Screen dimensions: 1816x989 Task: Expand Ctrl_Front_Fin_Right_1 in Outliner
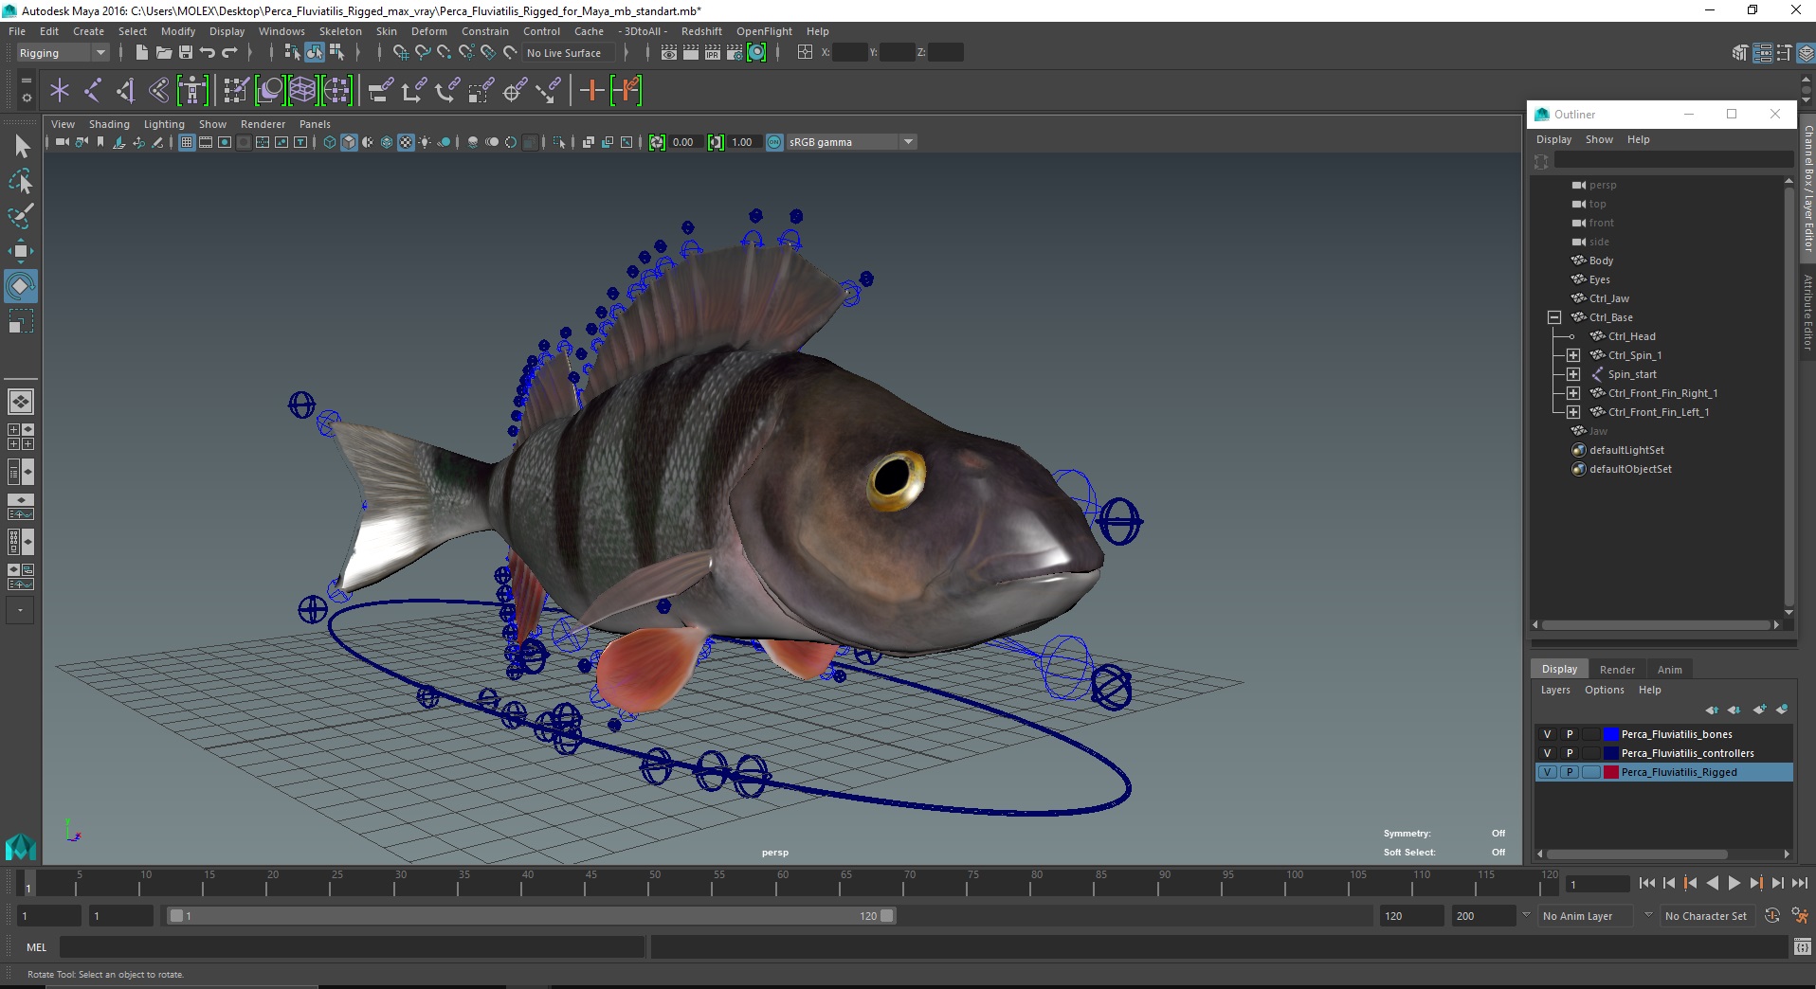click(1572, 393)
